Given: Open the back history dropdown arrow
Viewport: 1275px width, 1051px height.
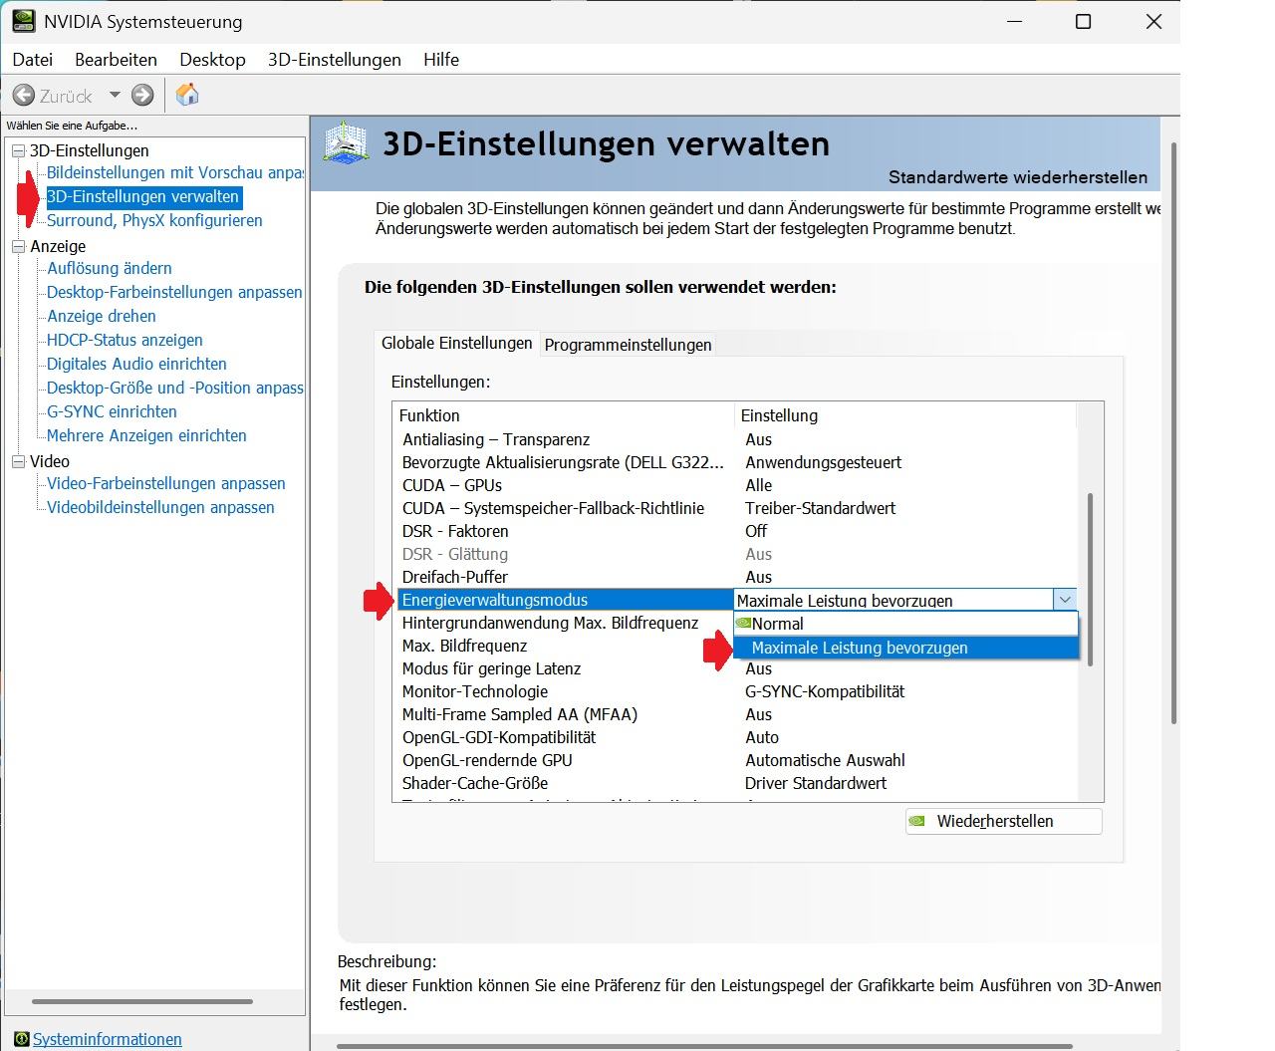Looking at the screenshot, I should [115, 96].
